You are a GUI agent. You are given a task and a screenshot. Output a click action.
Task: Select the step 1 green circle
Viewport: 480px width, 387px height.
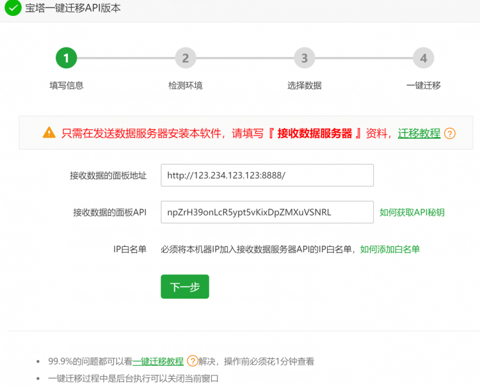(x=66, y=58)
